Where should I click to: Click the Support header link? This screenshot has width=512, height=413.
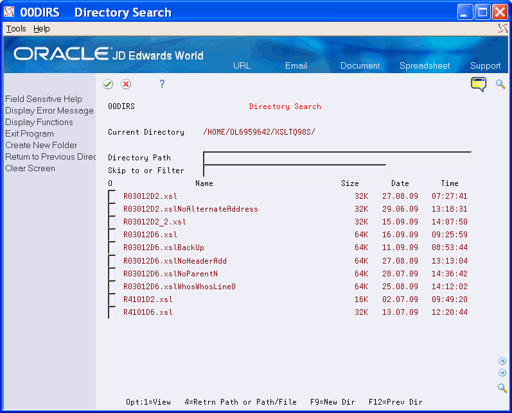(x=485, y=65)
